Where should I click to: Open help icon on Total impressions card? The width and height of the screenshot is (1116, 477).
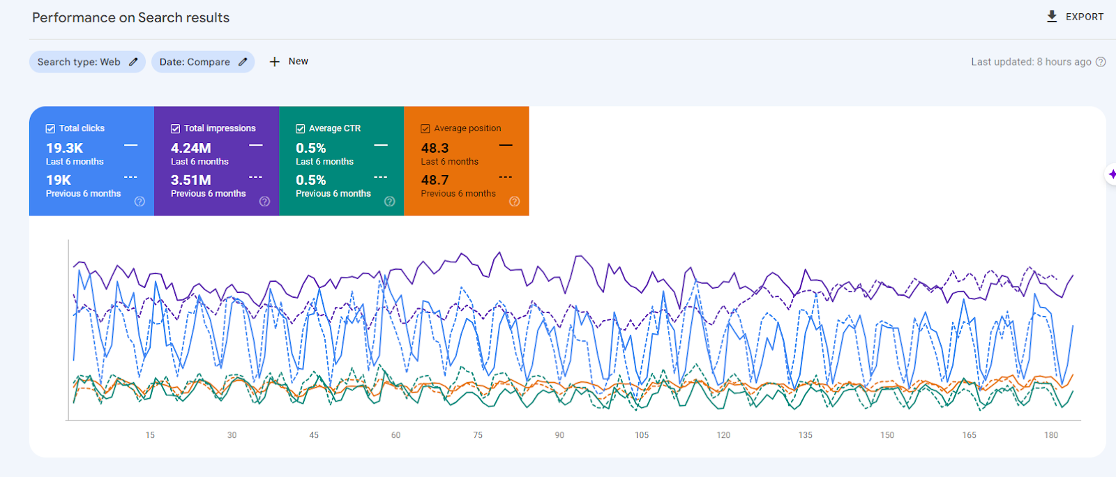click(264, 202)
